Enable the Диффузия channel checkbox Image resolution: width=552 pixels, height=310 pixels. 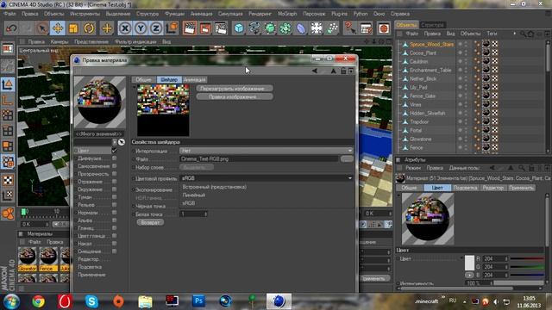[114, 158]
